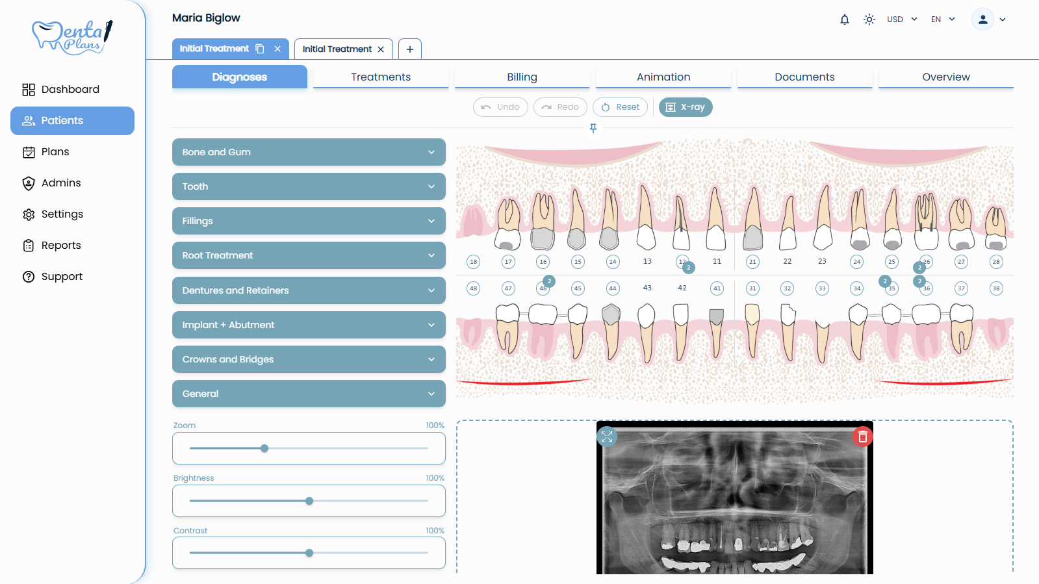The image size is (1039, 584).
Task: Add a new treatment plan tab
Action: [410, 49]
